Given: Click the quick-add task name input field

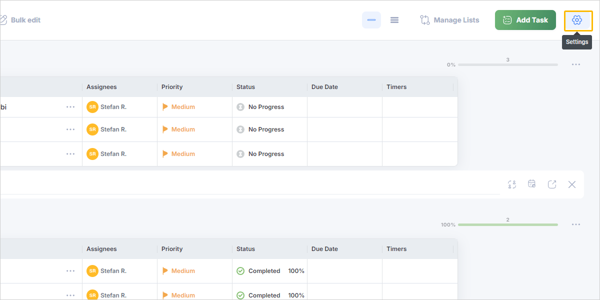Looking at the screenshot, I should [x=250, y=184].
